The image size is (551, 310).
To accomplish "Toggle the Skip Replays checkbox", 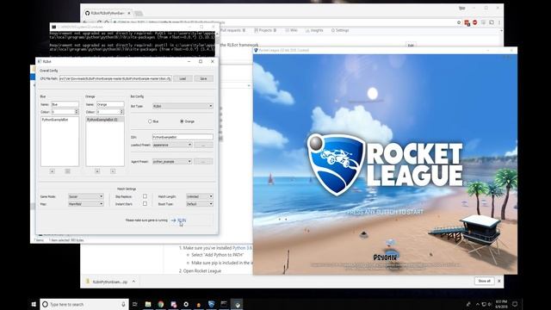I will pyautogui.click(x=145, y=196).
